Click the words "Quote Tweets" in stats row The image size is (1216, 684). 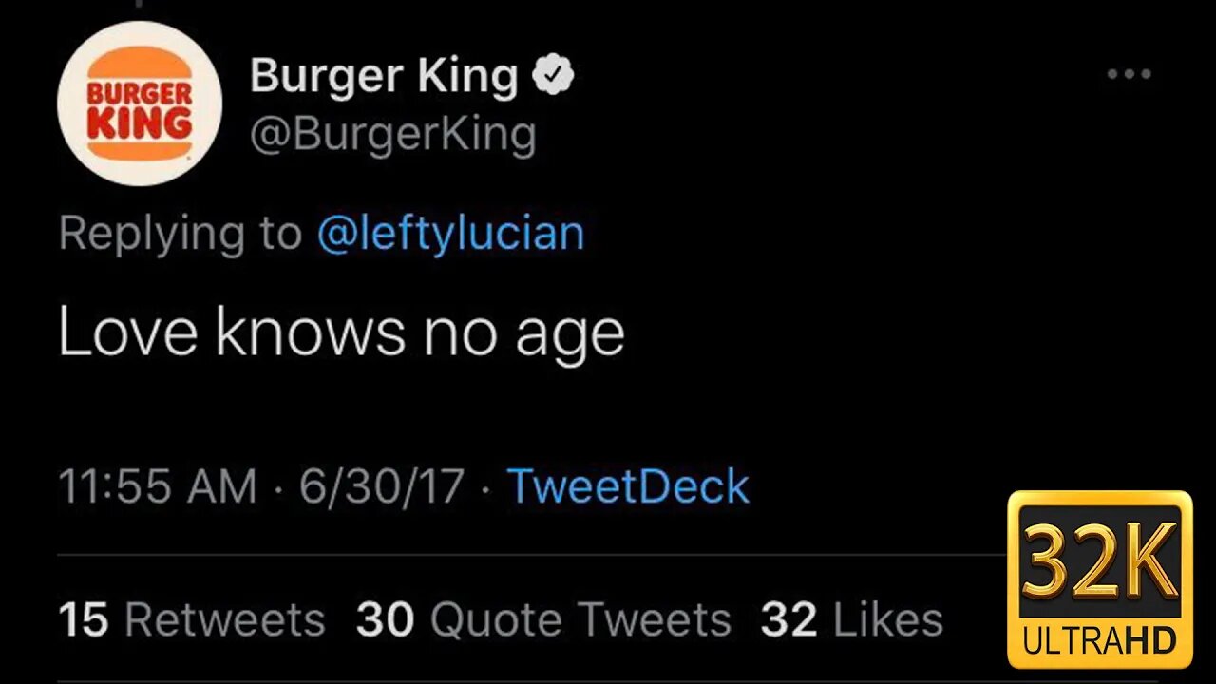580,620
